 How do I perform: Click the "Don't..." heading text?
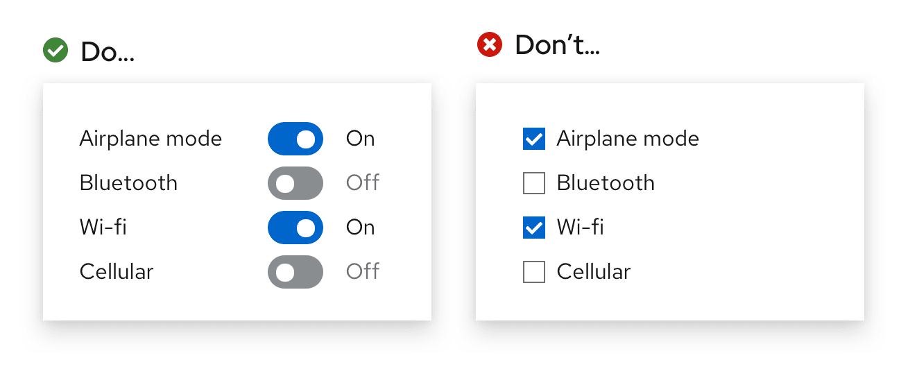pos(557,46)
